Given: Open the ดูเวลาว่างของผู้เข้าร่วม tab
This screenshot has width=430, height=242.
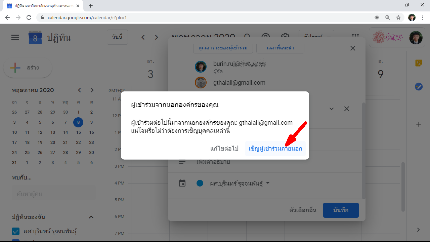Looking at the screenshot, I should pyautogui.click(x=223, y=48).
